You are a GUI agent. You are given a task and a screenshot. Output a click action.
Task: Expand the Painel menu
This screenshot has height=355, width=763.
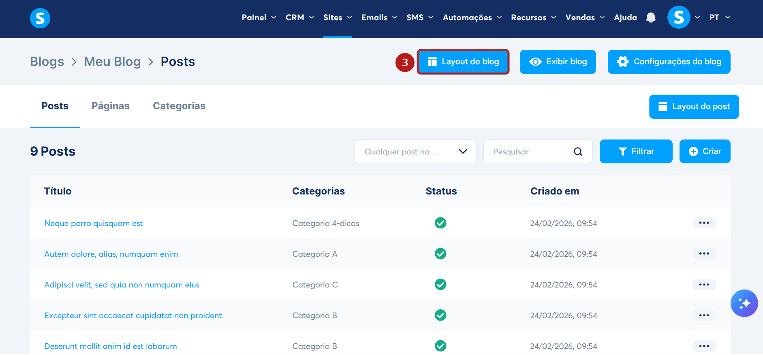coord(259,17)
